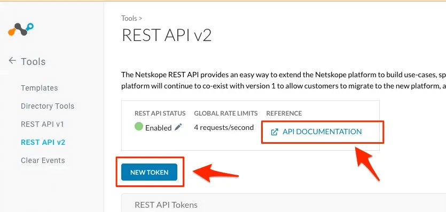Click the GLOBAL RATE LIMITS column label
This screenshot has width=446, height=212.
click(x=226, y=113)
